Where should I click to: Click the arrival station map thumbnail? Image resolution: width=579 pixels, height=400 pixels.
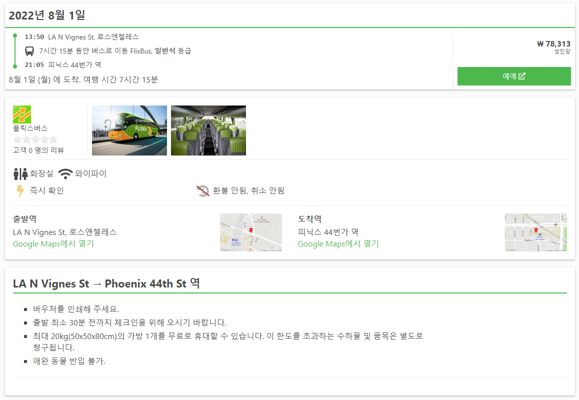pyautogui.click(x=536, y=232)
